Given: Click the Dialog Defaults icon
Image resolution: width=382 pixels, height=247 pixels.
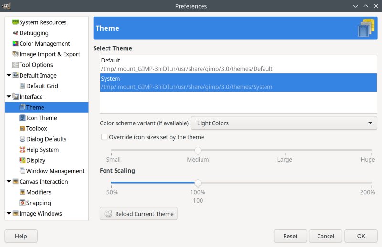Looking at the screenshot, I should pos(22,139).
